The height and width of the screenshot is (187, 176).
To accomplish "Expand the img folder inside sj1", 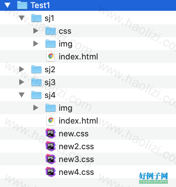I will pyautogui.click(x=36, y=44).
